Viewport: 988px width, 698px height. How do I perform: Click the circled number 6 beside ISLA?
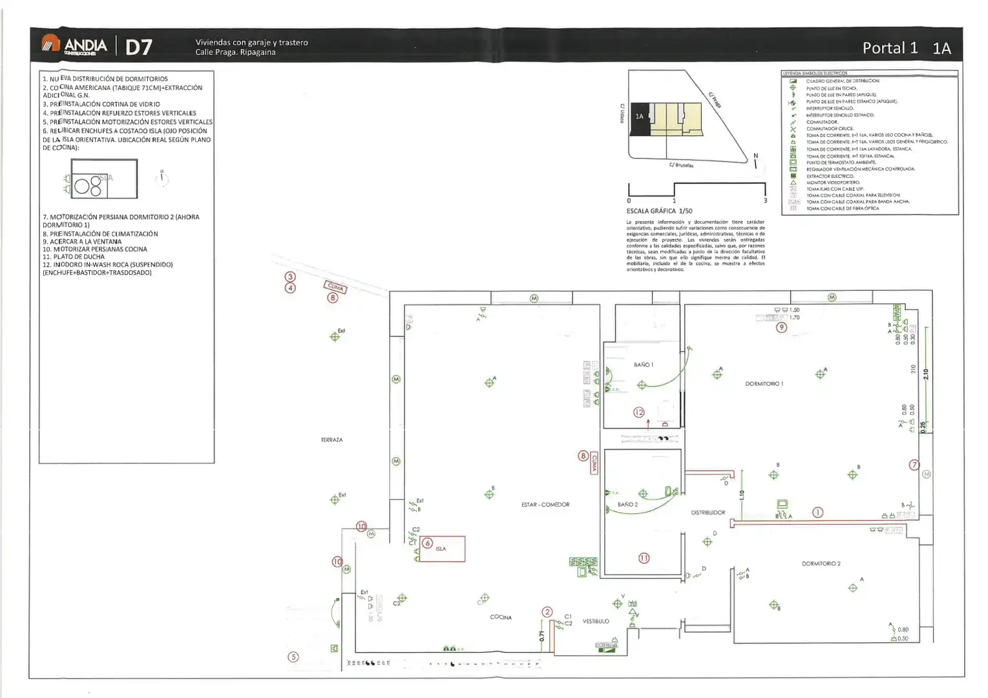tap(428, 544)
